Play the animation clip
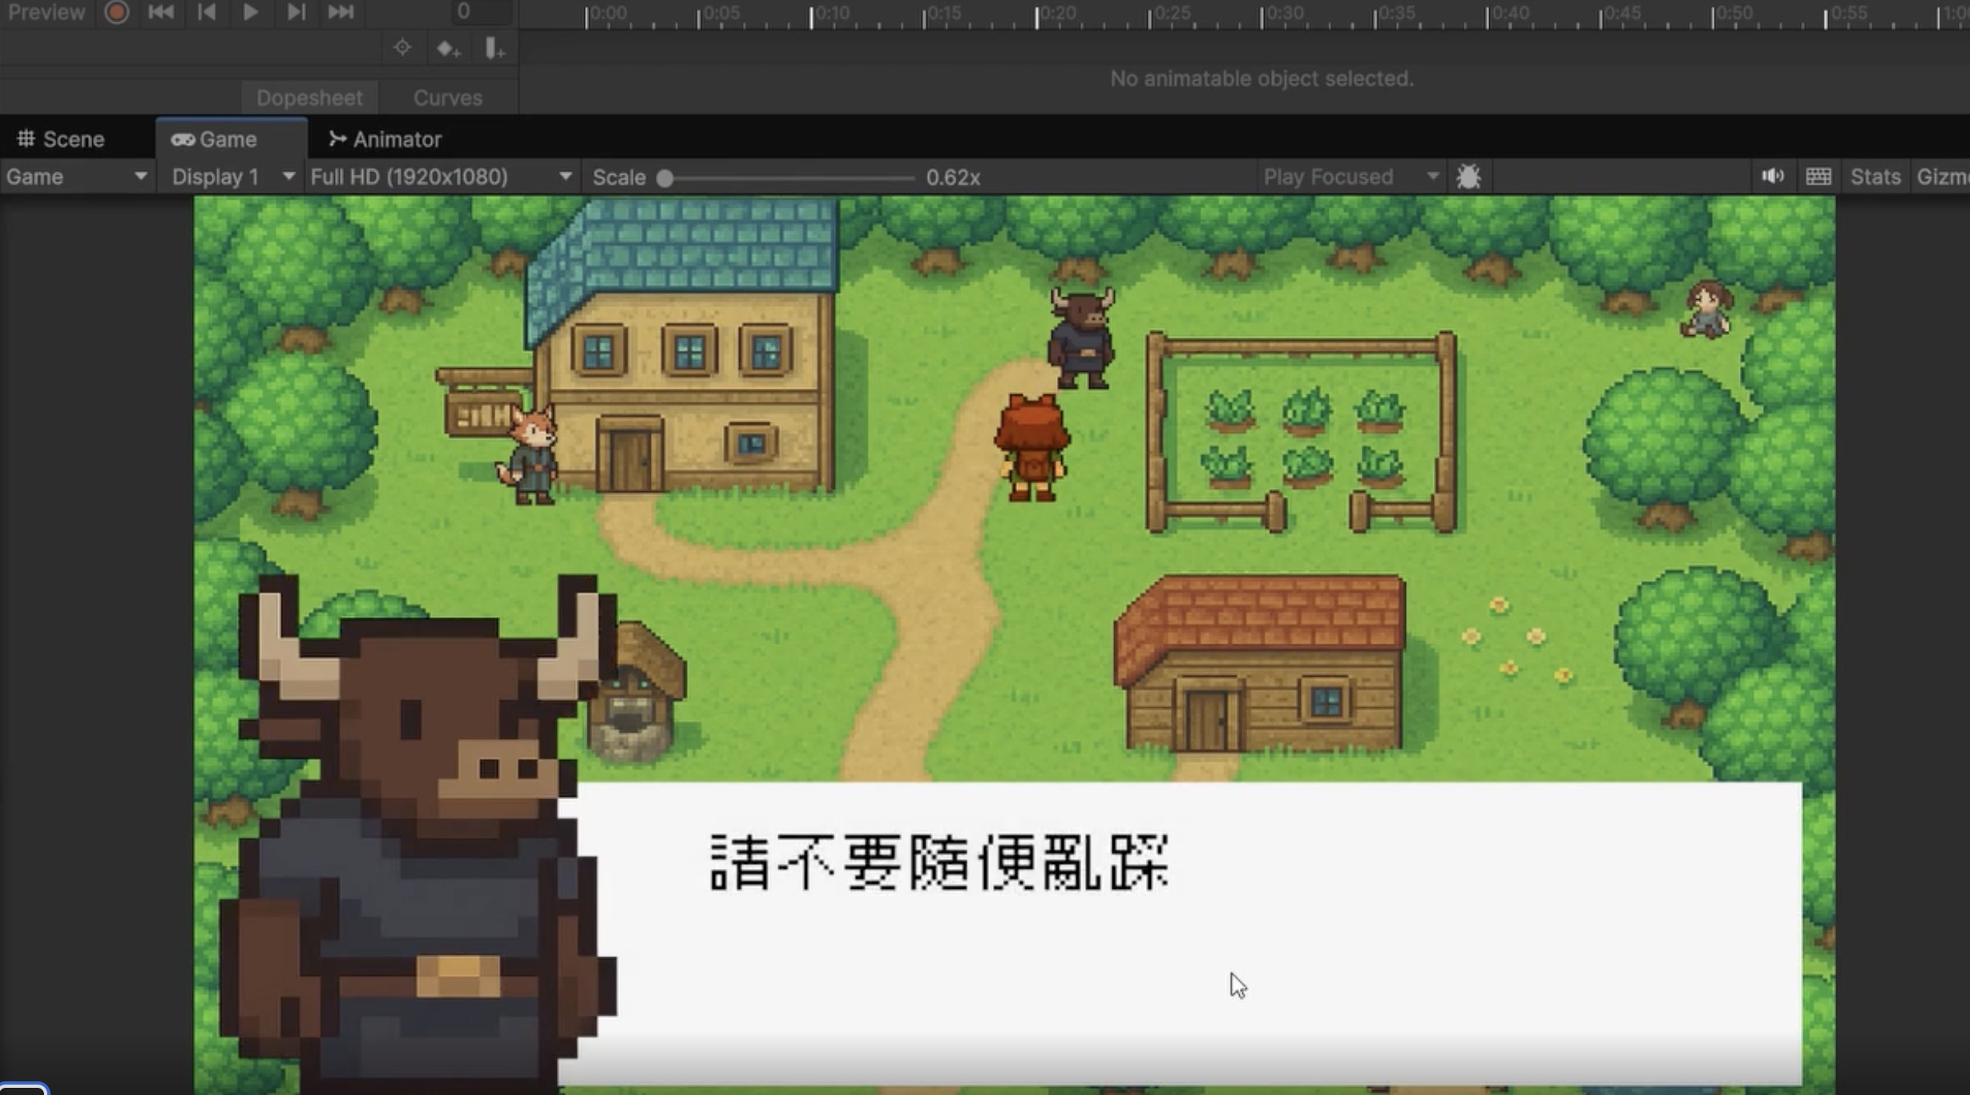 pos(250,11)
